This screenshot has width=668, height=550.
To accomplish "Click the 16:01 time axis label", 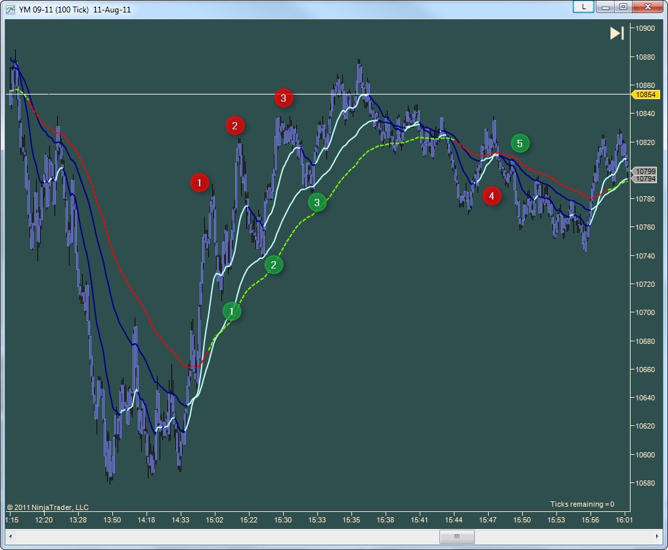I will [x=624, y=520].
